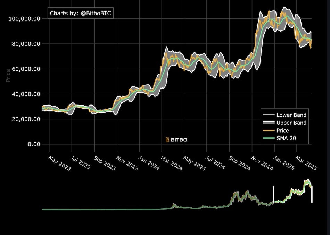Screen dimensions: 330x235
Task: Select the orange Price line swatch in legend
Action: click(x=269, y=131)
